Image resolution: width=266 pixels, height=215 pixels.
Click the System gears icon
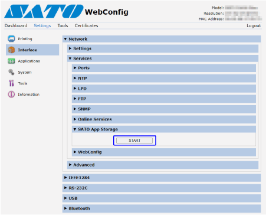[11, 72]
